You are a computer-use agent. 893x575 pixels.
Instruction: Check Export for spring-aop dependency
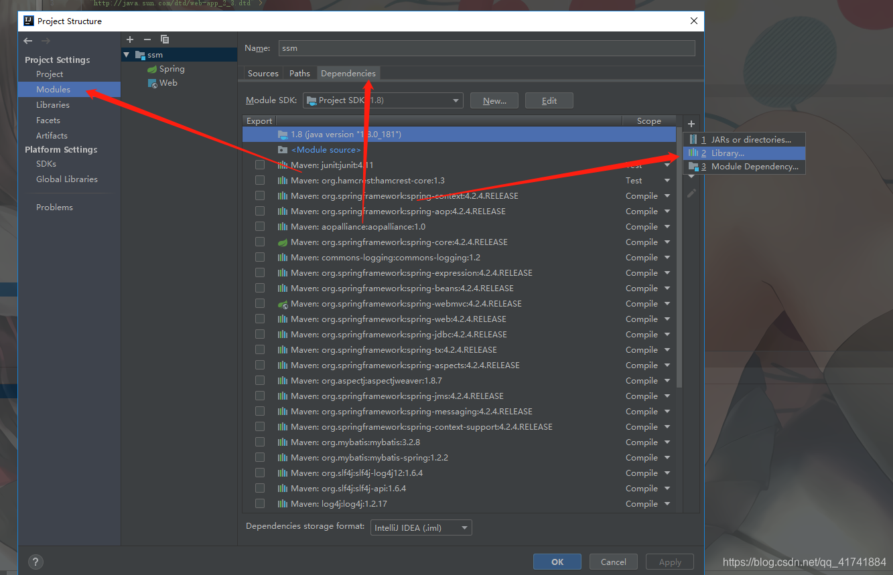click(x=260, y=212)
